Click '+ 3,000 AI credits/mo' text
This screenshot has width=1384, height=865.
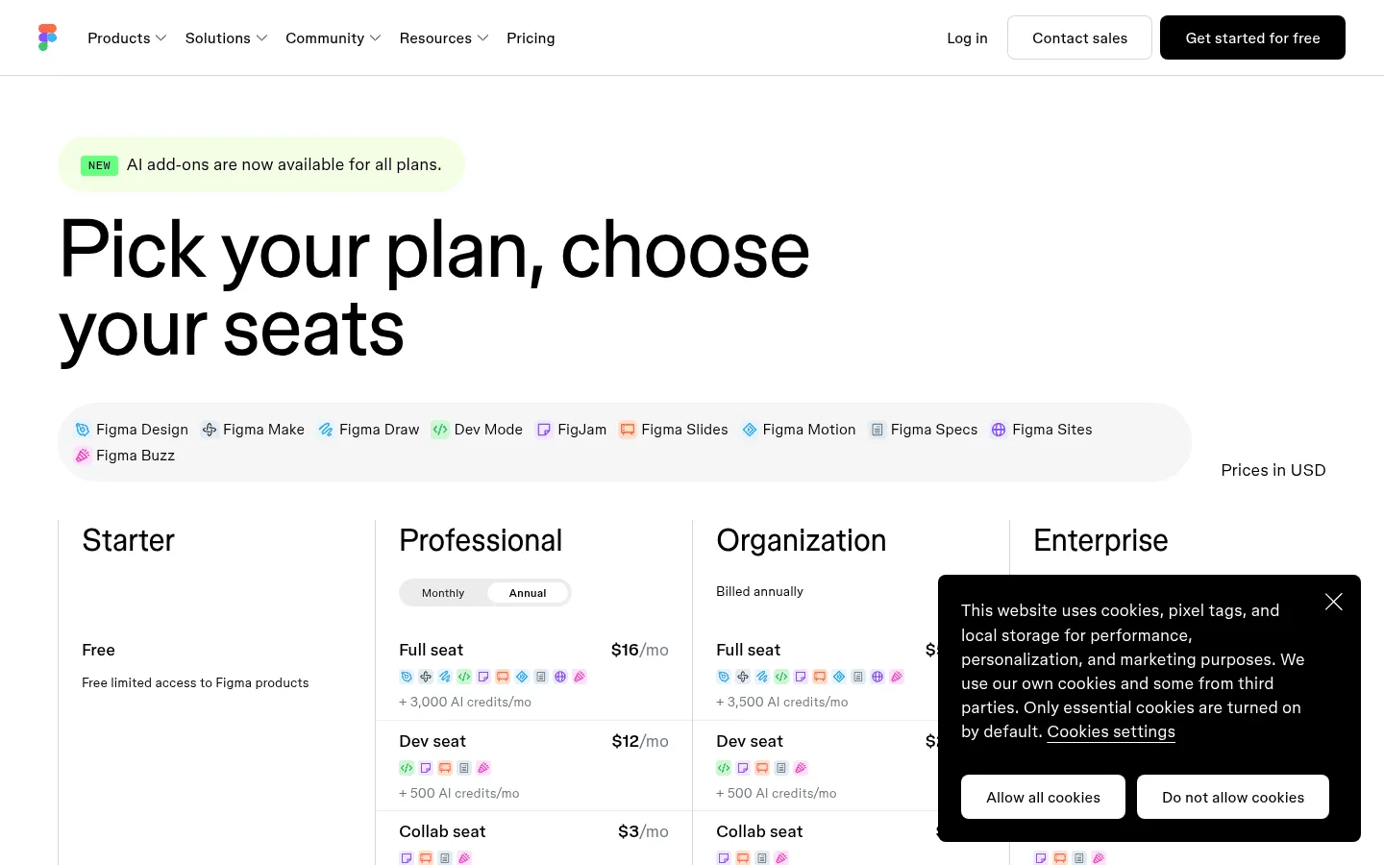[x=465, y=703]
